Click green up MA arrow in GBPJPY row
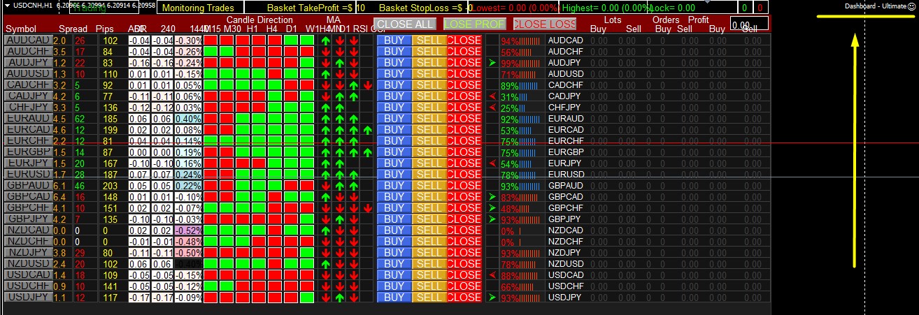The image size is (919, 315). coord(339,219)
